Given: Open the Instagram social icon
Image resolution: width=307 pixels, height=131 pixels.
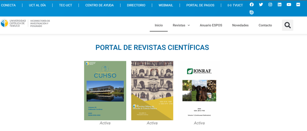Looking at the screenshot, I should (x=270, y=5).
